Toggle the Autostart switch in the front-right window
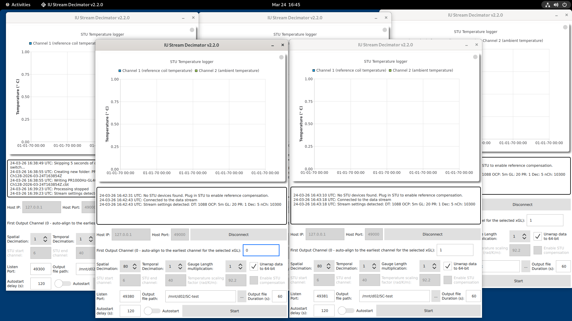This screenshot has width=572, height=321. pos(346,311)
